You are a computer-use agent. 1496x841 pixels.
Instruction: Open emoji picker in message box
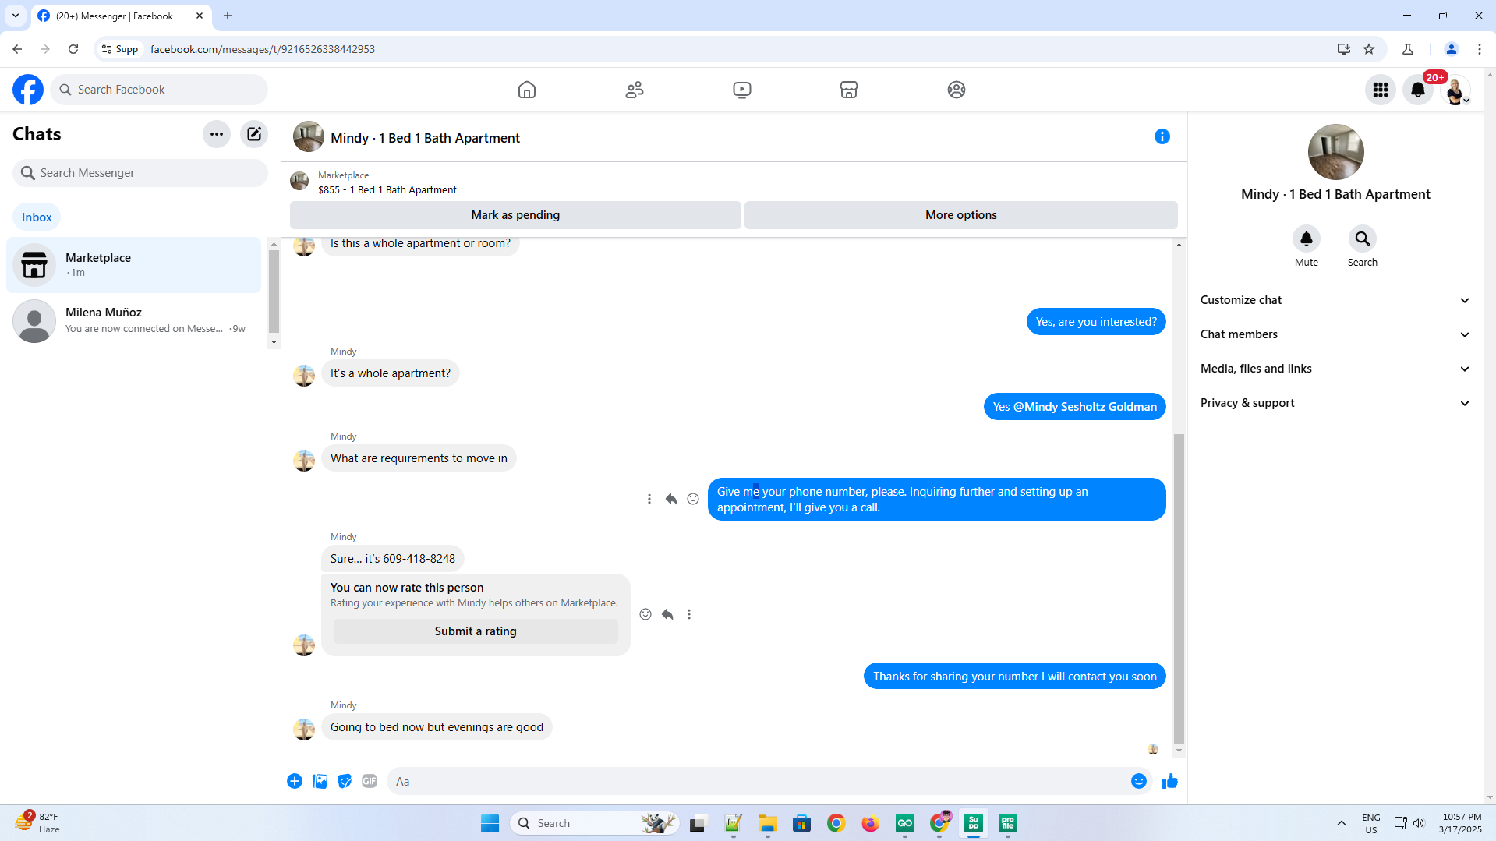pos(1139,781)
